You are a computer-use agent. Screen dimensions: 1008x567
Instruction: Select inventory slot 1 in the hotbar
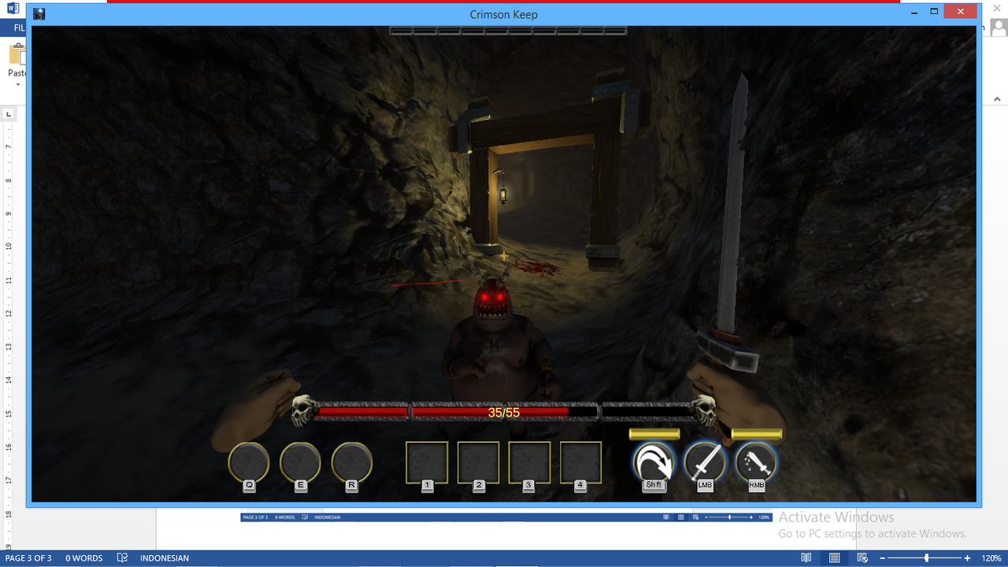click(x=427, y=462)
